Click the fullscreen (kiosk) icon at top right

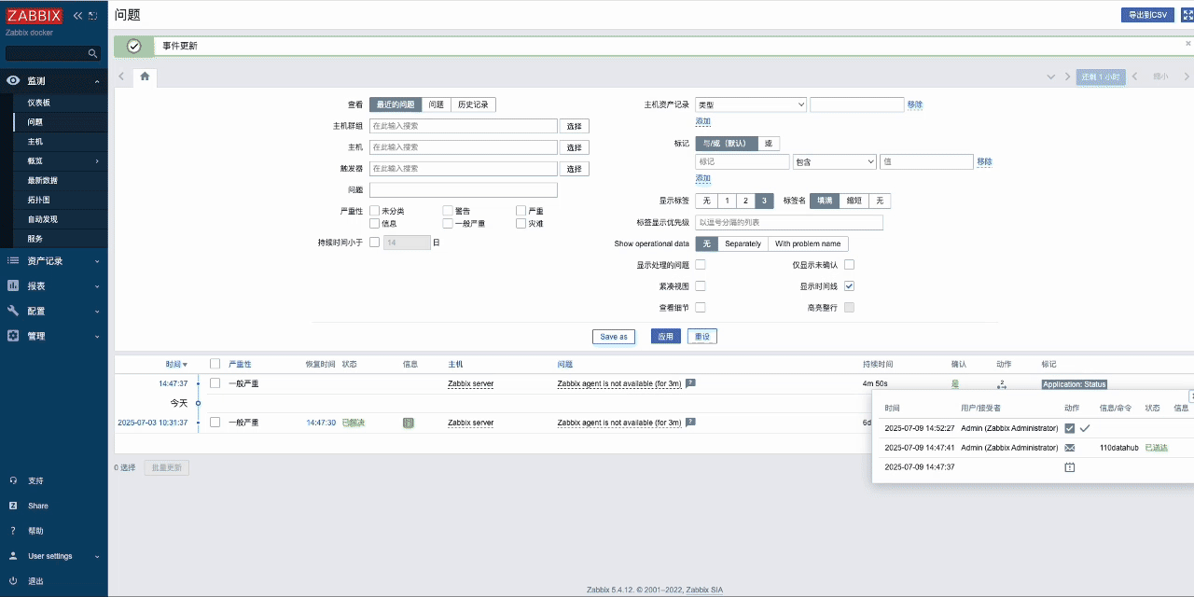(x=1187, y=15)
